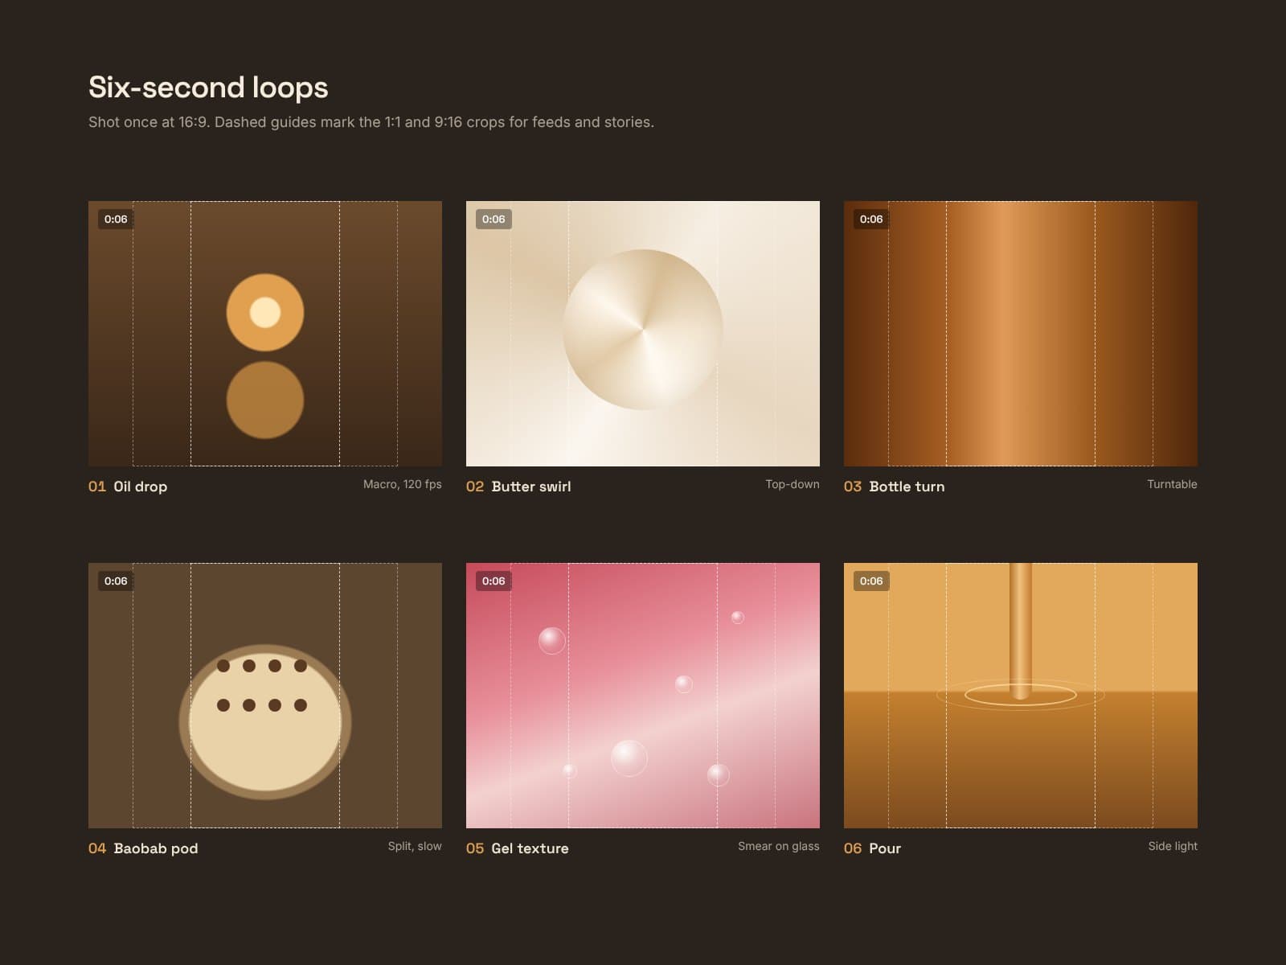Click the 'Side light' note
This screenshot has height=965, width=1286.
coord(1173,846)
